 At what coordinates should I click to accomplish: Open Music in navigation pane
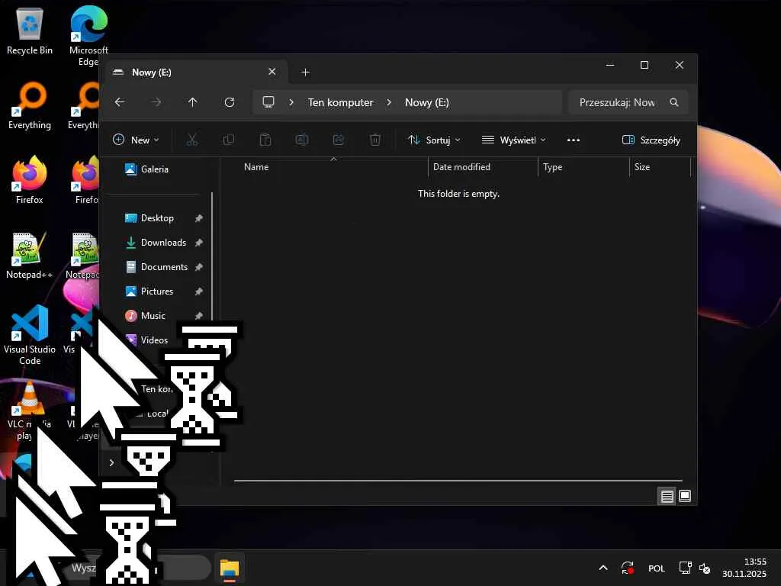click(153, 316)
